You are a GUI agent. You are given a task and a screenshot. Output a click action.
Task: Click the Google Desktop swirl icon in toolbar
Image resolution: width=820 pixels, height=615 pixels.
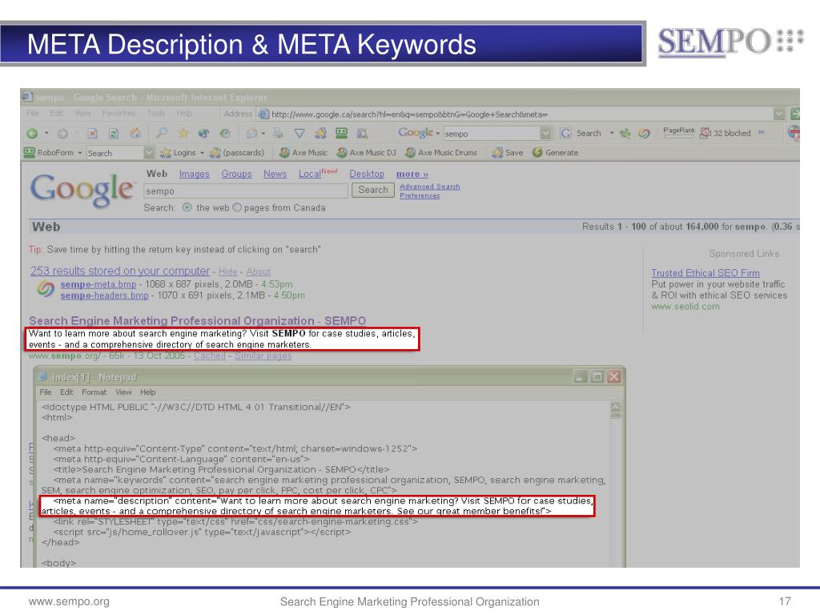pyautogui.click(x=645, y=134)
